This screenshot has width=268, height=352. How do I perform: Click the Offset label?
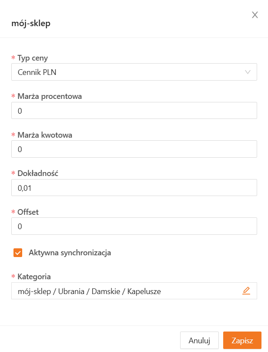tap(28, 212)
